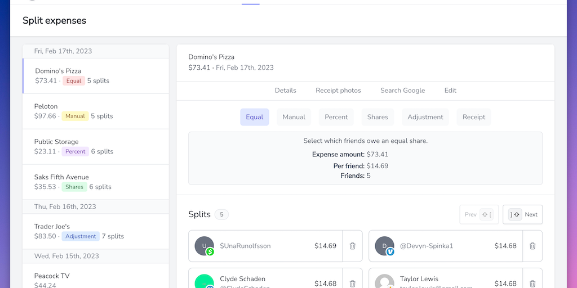
Task: Open the Peloton expense in the list
Action: (x=96, y=111)
